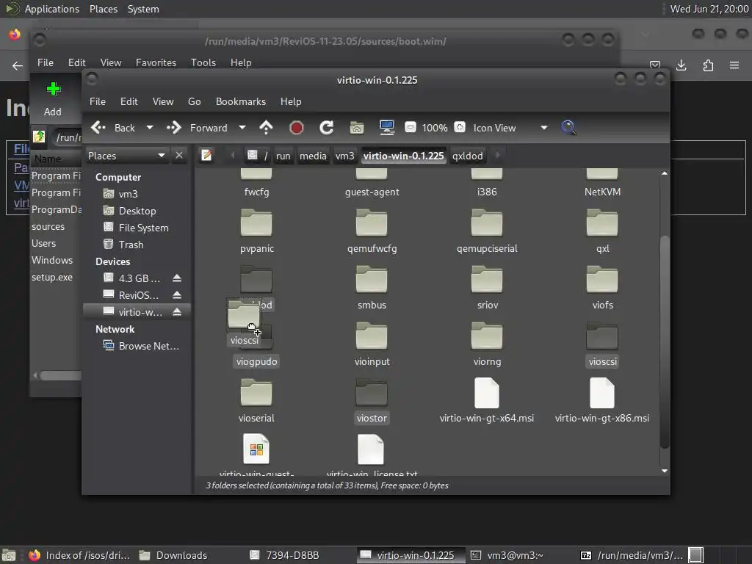
Task: Eject the ReviOS volume
Action: [177, 295]
